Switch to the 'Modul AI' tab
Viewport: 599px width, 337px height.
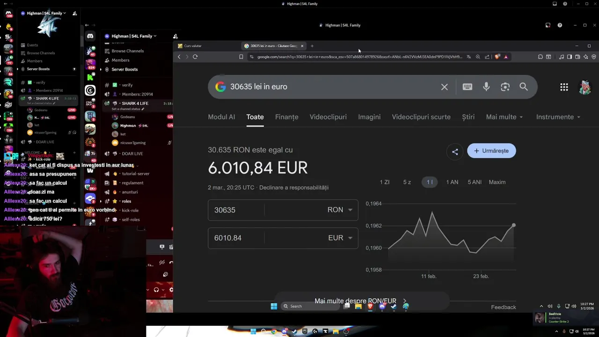pyautogui.click(x=221, y=117)
